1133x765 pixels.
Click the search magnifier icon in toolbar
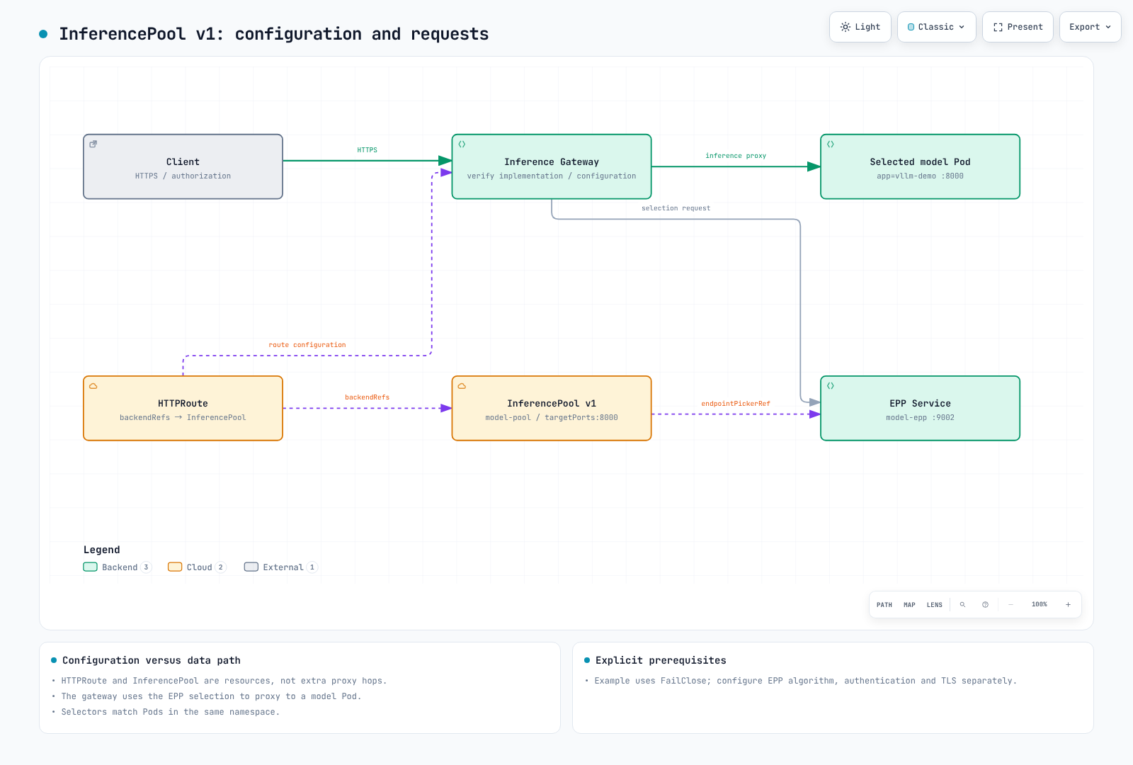(962, 605)
